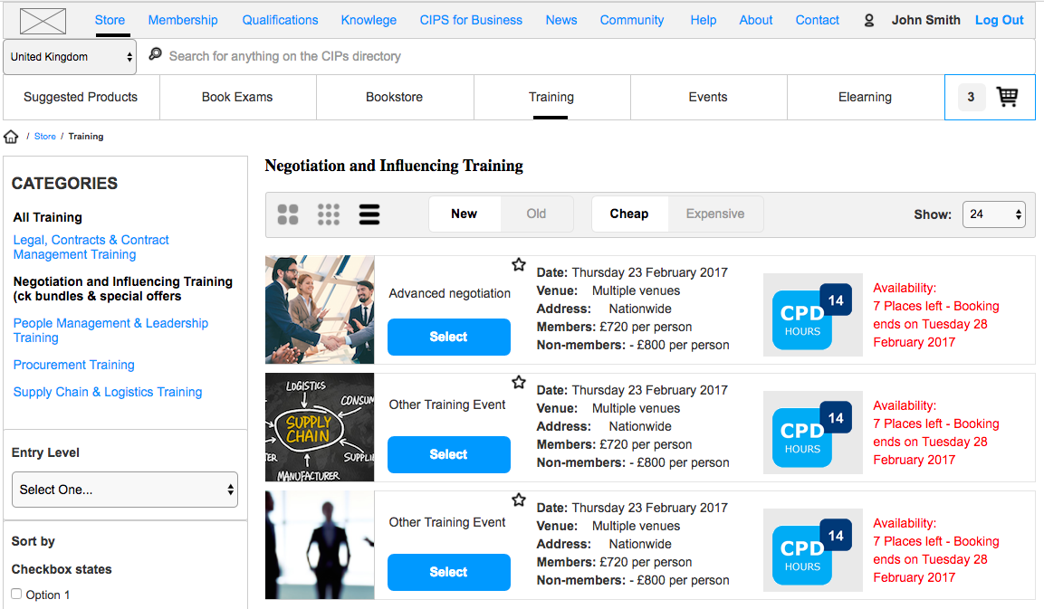Open the Knowlege menu

[x=369, y=20]
